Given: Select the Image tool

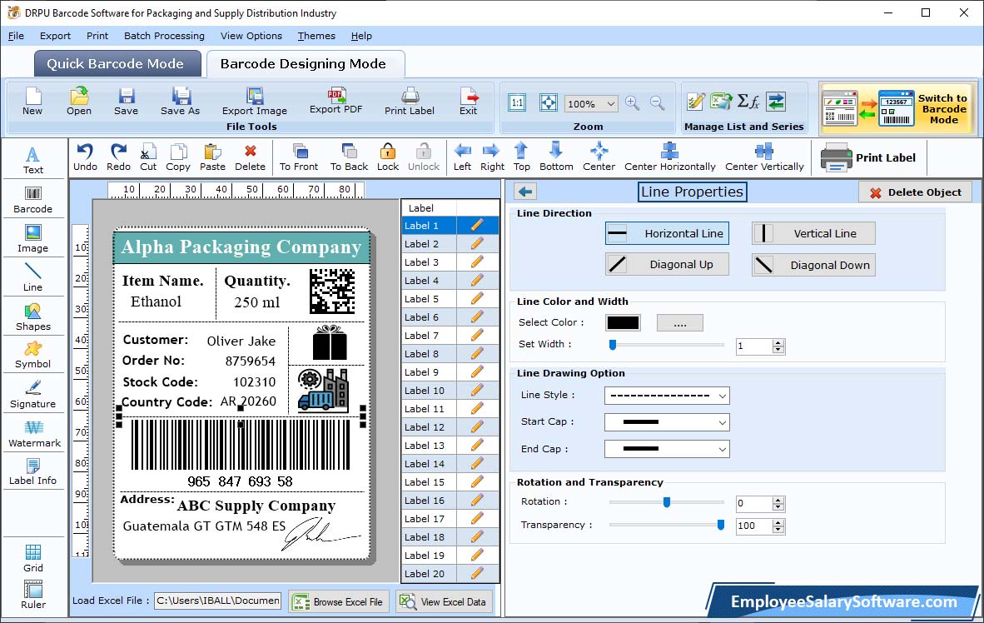Looking at the screenshot, I should 32,239.
